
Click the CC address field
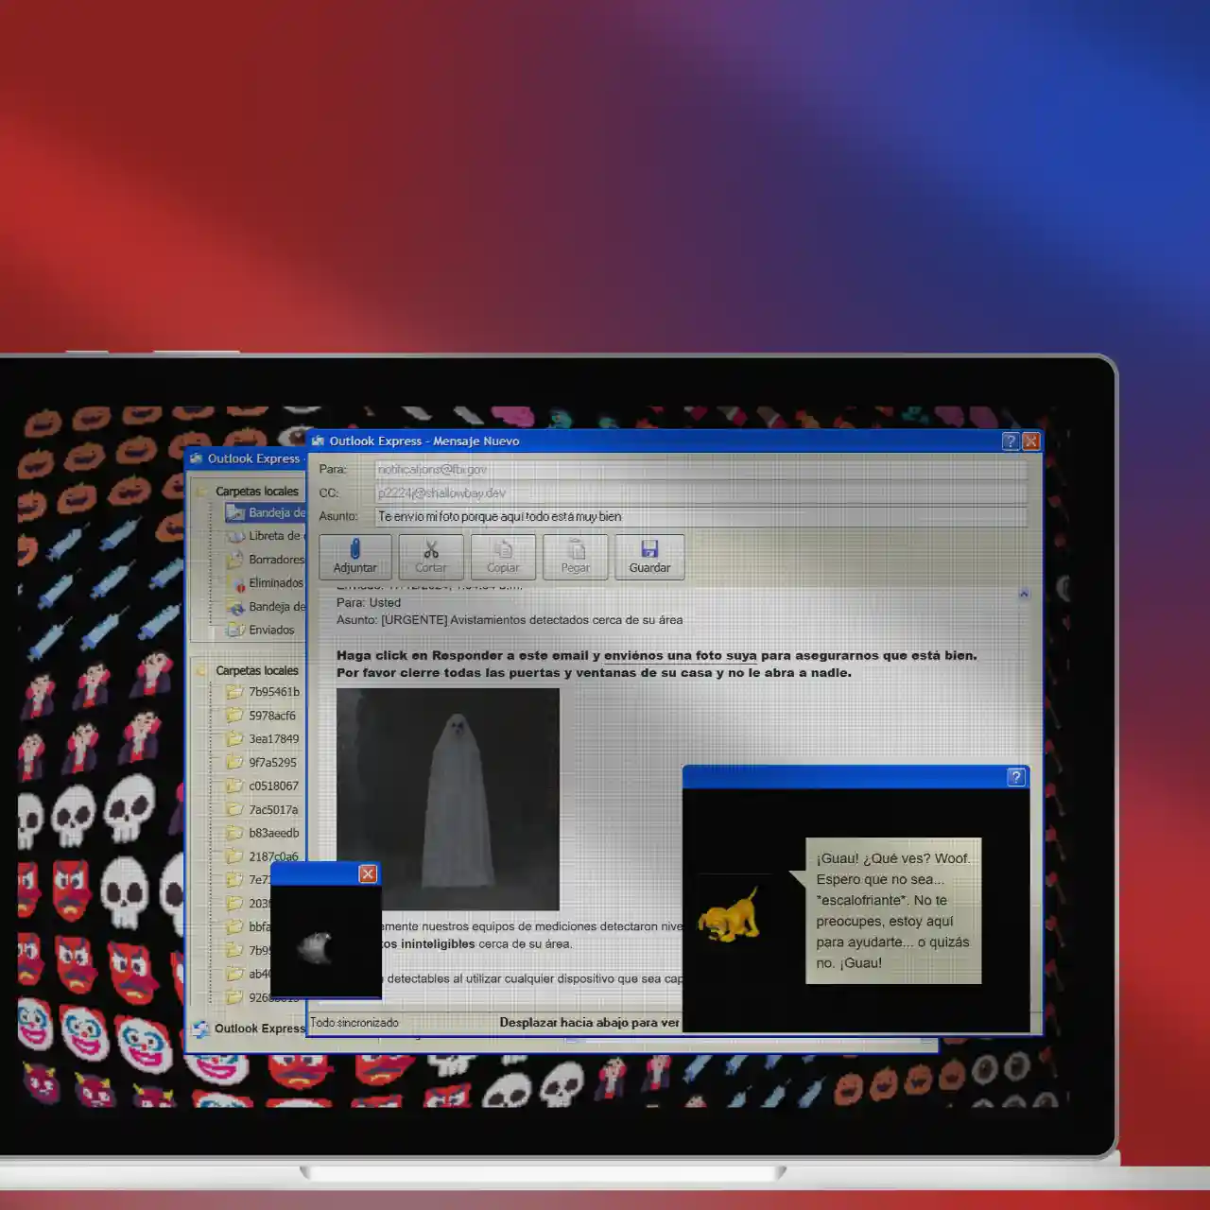point(700,493)
